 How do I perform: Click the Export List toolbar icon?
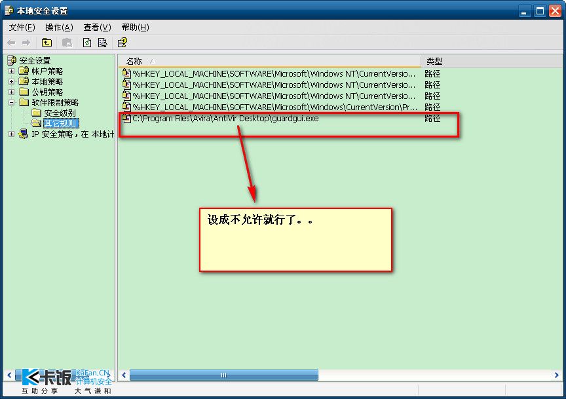103,43
